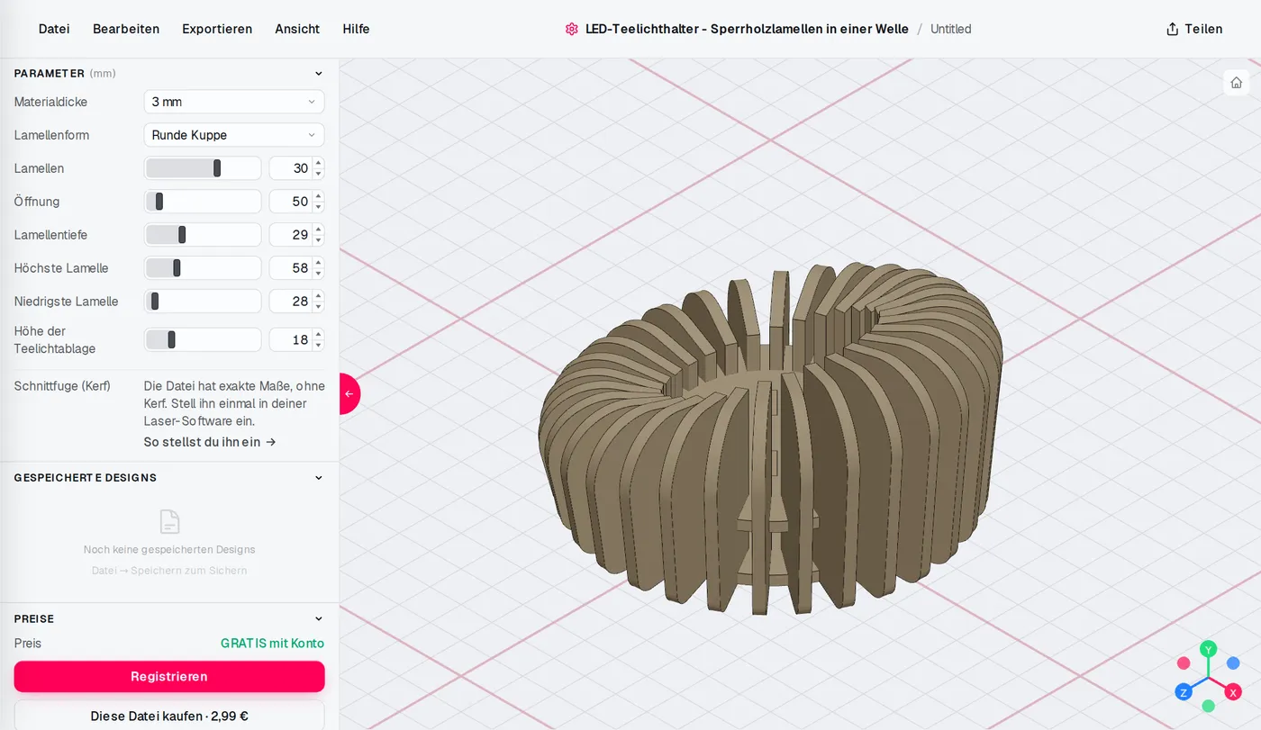Click the Höhe der Teelichtablage slider
1261x730 pixels.
tap(203, 340)
